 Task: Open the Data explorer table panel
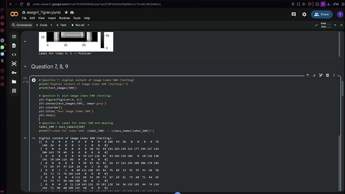tap(14, 91)
